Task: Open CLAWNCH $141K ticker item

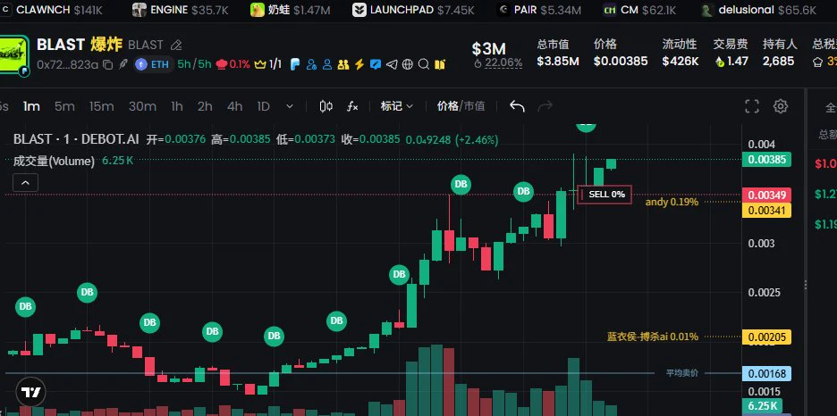Action: [52, 10]
